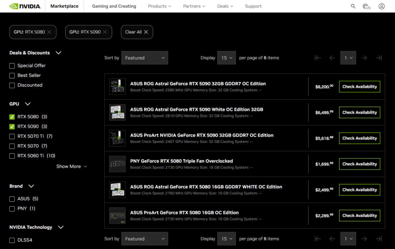Screen dimensions: 395x249
Task: Open the Products menu
Action: coord(159,6)
